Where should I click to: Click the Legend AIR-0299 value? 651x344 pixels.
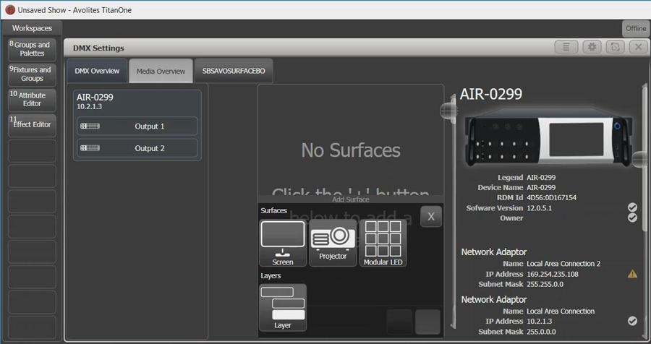tap(541, 177)
